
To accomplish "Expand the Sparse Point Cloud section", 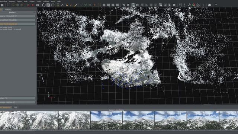I will 17,20.
